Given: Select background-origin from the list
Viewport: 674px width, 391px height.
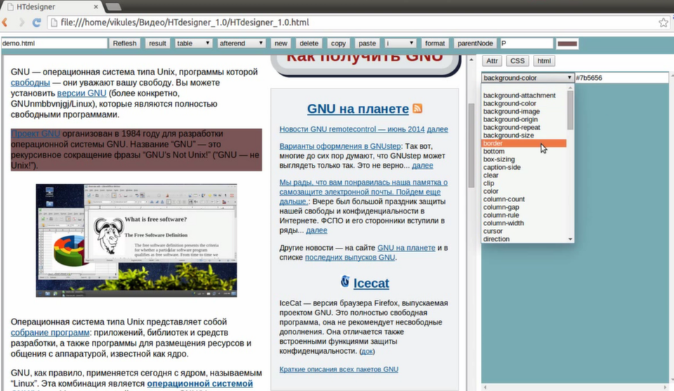Looking at the screenshot, I should [x=510, y=119].
